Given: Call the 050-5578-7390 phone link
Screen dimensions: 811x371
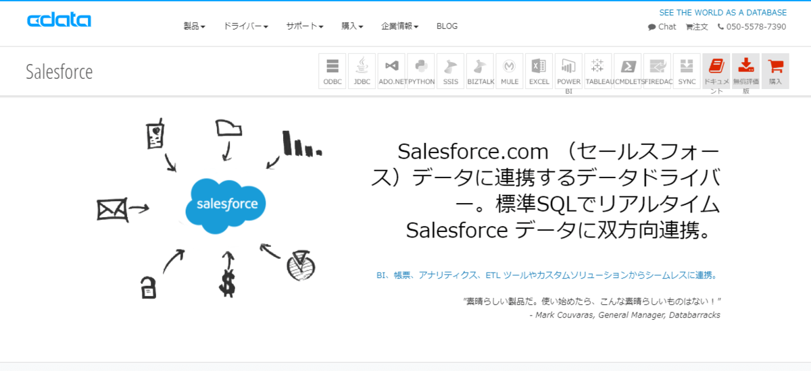Looking at the screenshot, I should pos(752,27).
